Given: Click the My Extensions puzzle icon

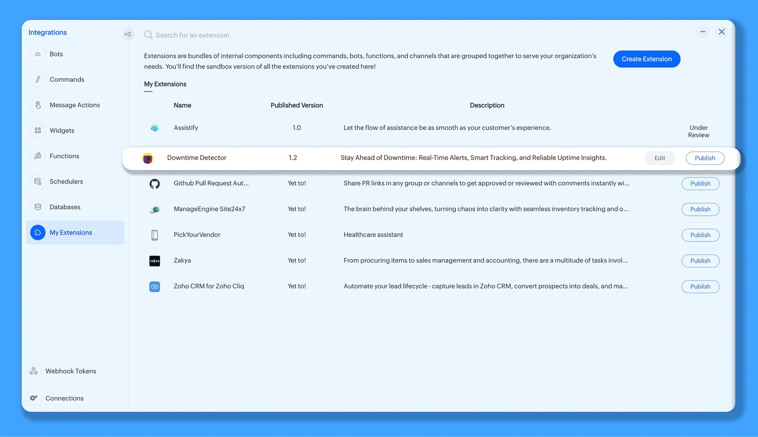Looking at the screenshot, I should 38,233.
